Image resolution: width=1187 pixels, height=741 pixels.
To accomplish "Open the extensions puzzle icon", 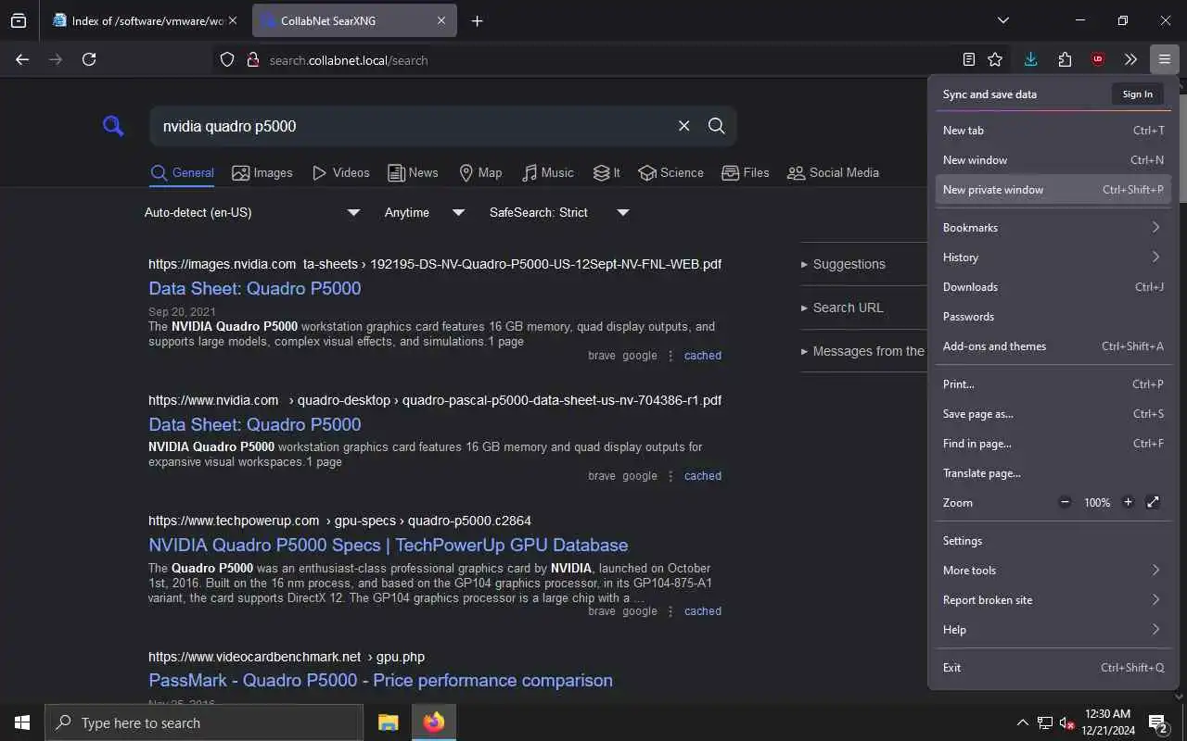I will pos(1065,59).
